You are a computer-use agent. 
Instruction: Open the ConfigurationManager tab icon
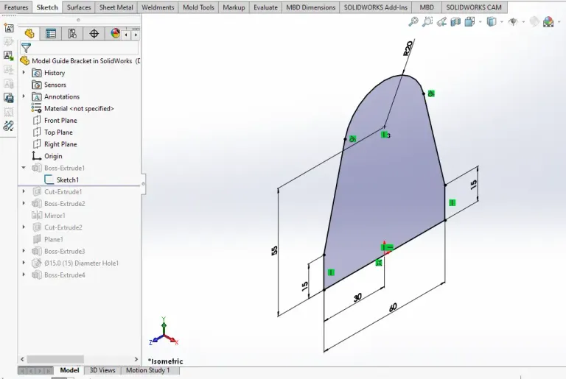(x=72, y=34)
